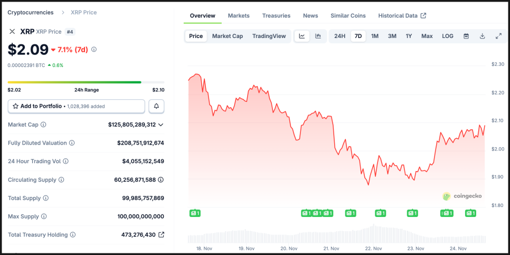The width and height of the screenshot is (510, 255).
Task: Click the Market Cap info icon
Action: (43, 125)
